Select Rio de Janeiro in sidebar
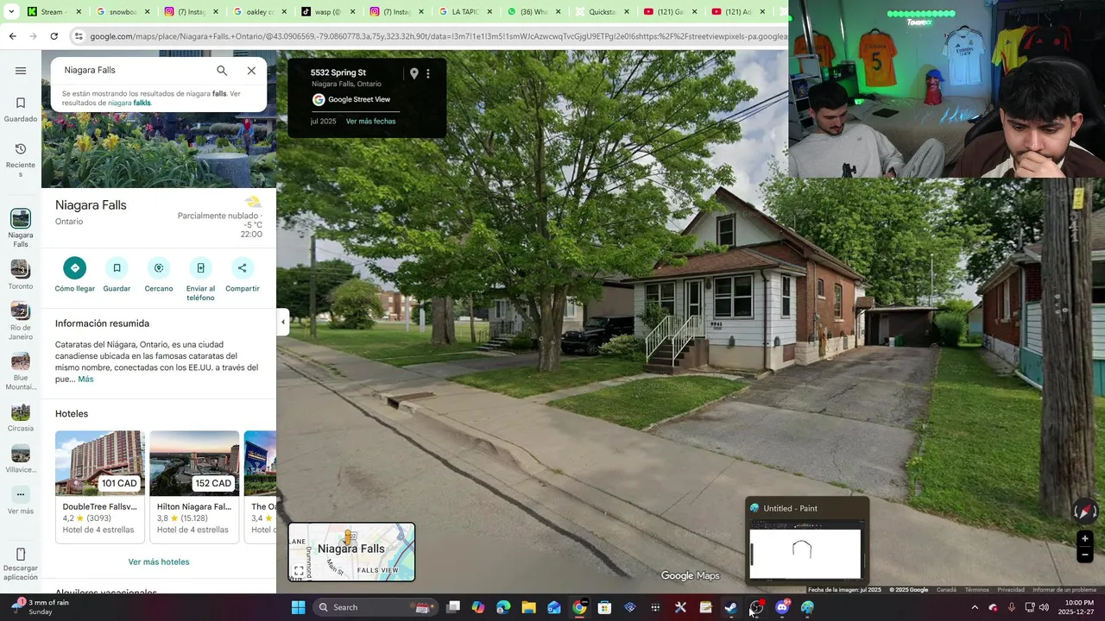 (x=21, y=321)
